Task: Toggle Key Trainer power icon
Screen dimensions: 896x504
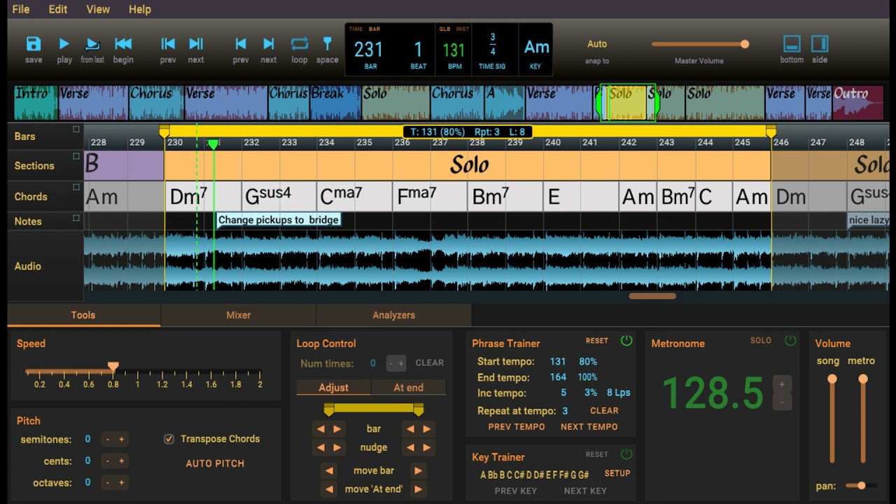Action: pyautogui.click(x=626, y=454)
